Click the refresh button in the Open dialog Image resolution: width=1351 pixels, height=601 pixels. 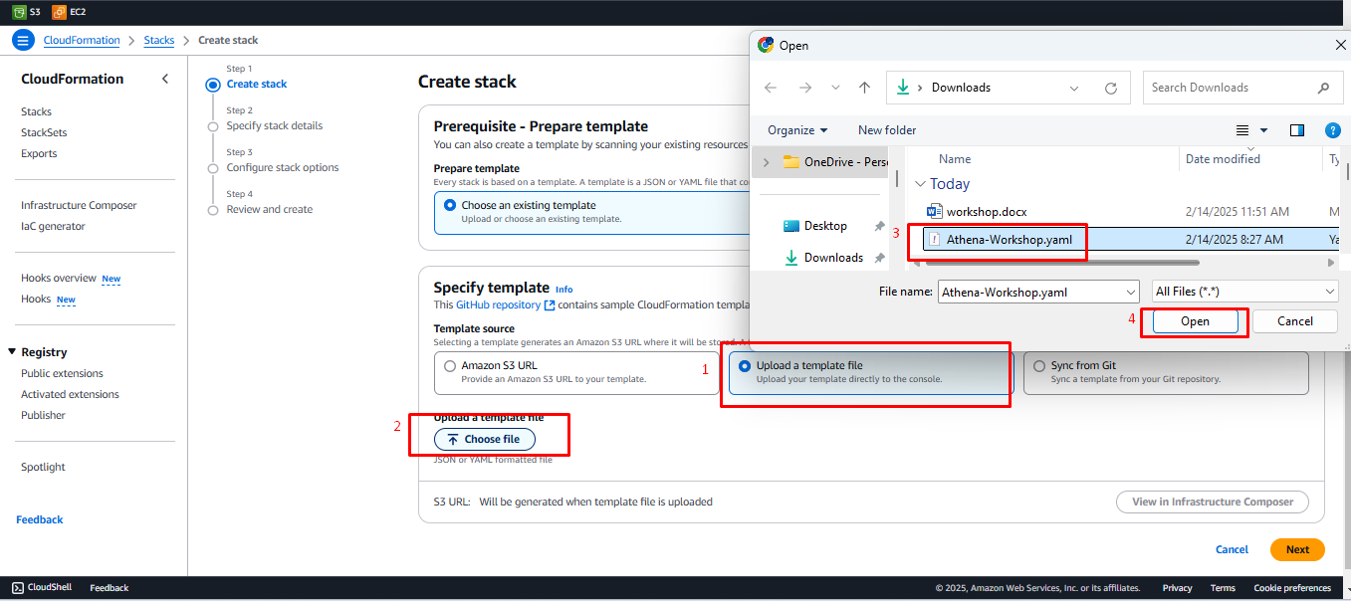(x=1111, y=88)
